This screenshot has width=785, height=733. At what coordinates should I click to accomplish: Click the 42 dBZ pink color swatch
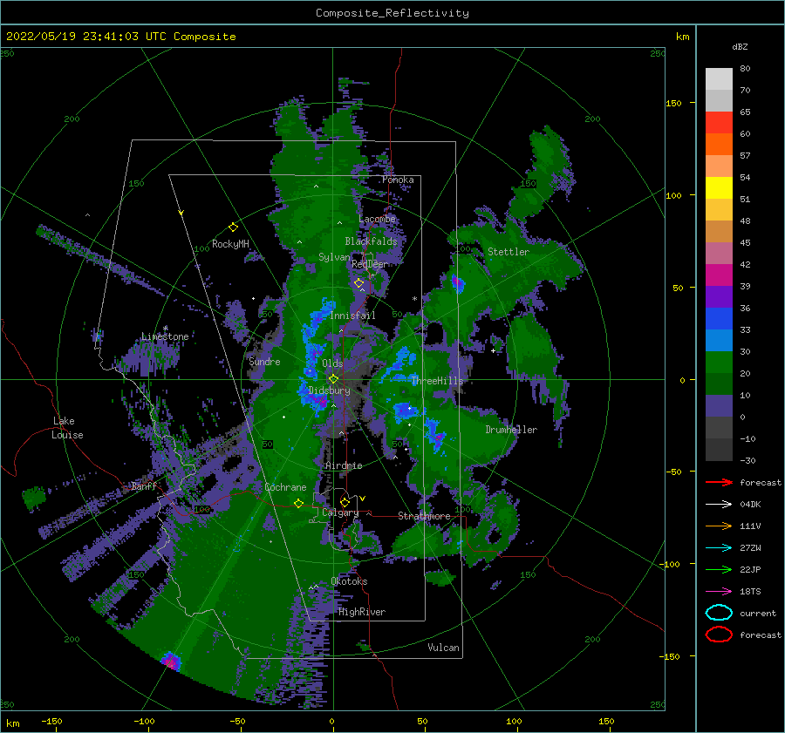719,253
